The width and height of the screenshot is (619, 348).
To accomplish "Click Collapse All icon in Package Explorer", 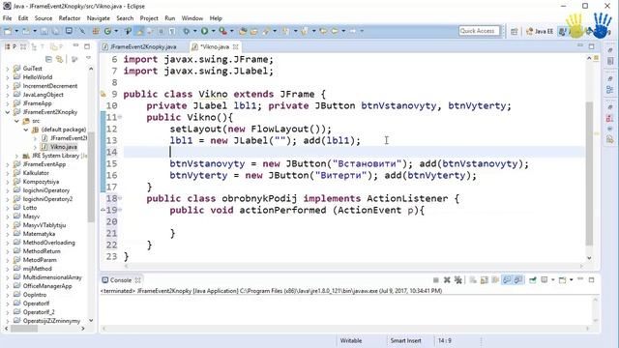I will pyautogui.click(x=48, y=59).
